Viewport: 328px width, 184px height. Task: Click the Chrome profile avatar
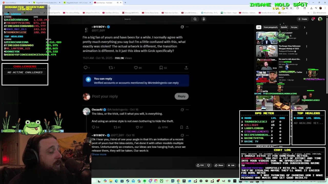pos(321,8)
